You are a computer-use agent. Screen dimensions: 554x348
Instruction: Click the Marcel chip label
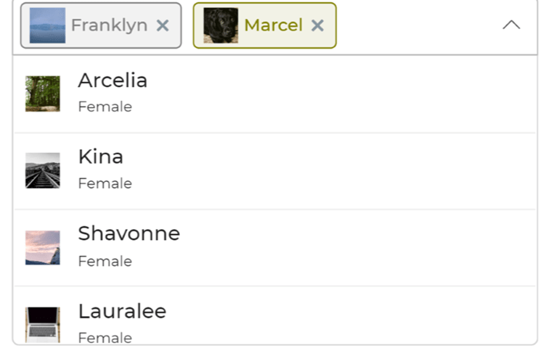coord(273,25)
